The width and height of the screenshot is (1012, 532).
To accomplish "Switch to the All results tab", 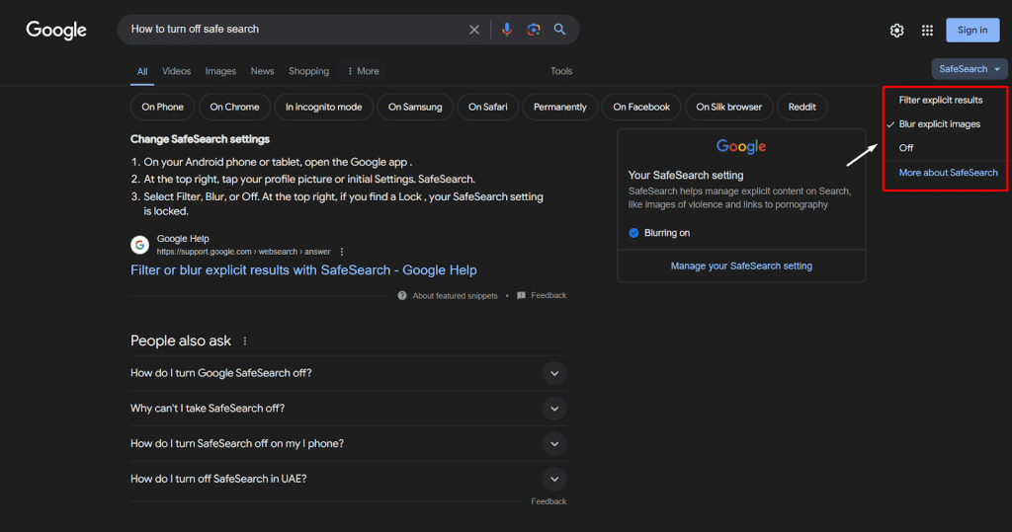I will click(142, 72).
